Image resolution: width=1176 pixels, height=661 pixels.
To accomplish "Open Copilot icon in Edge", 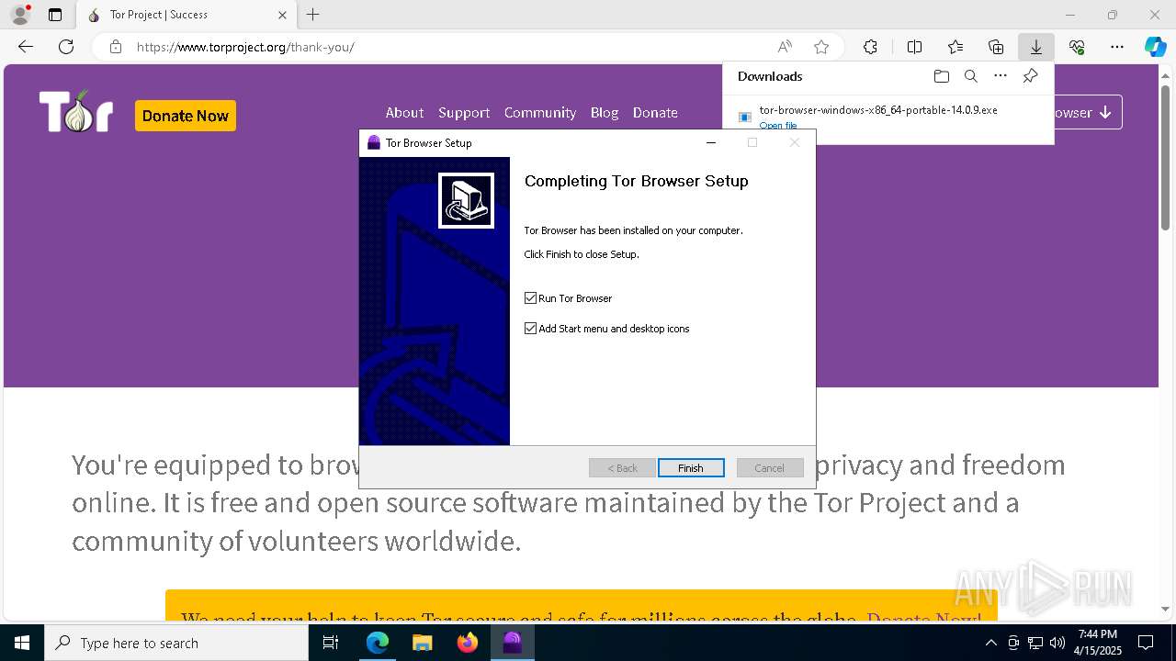I will click(x=1155, y=47).
